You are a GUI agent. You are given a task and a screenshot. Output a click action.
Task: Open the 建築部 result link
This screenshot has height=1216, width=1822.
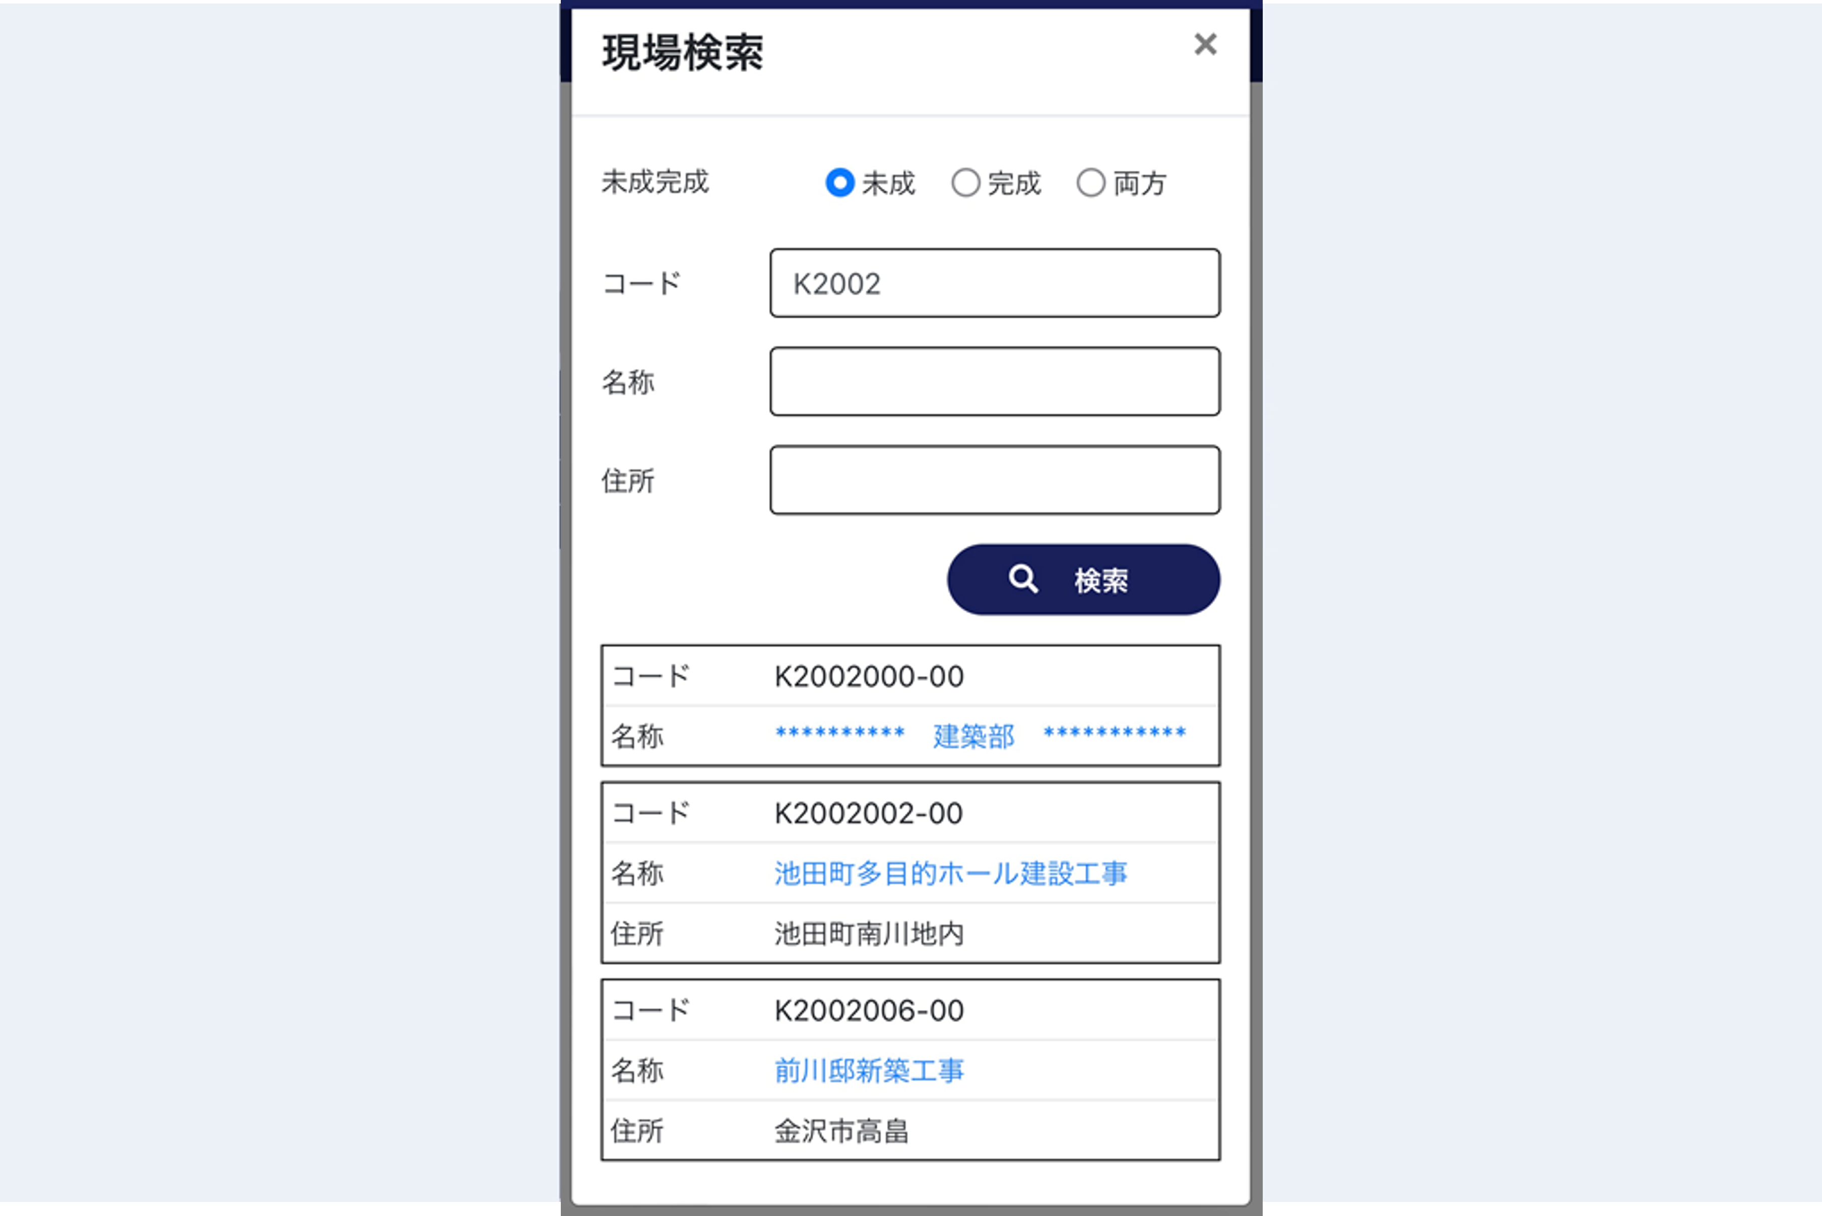[x=973, y=736]
